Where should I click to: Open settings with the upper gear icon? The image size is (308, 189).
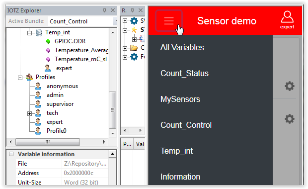click(289, 86)
